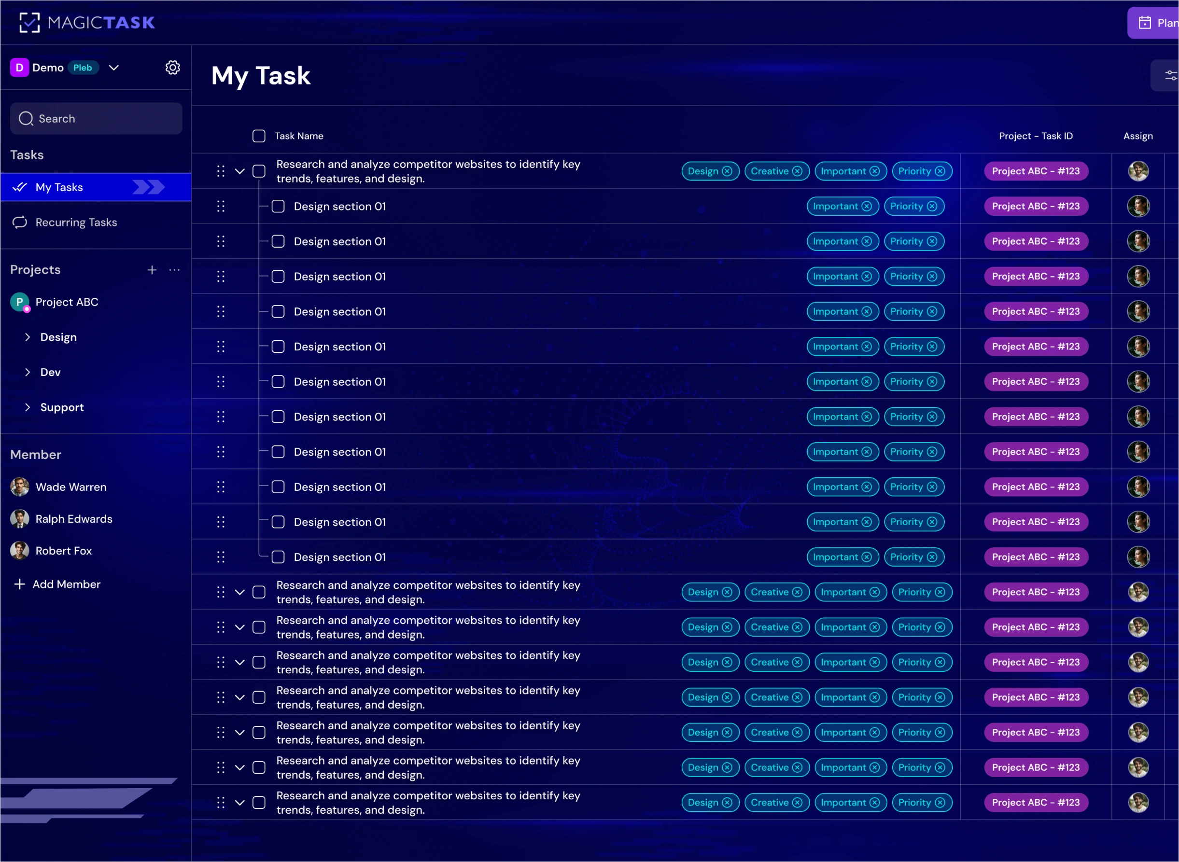Grab the drag handle of first task row

221,171
